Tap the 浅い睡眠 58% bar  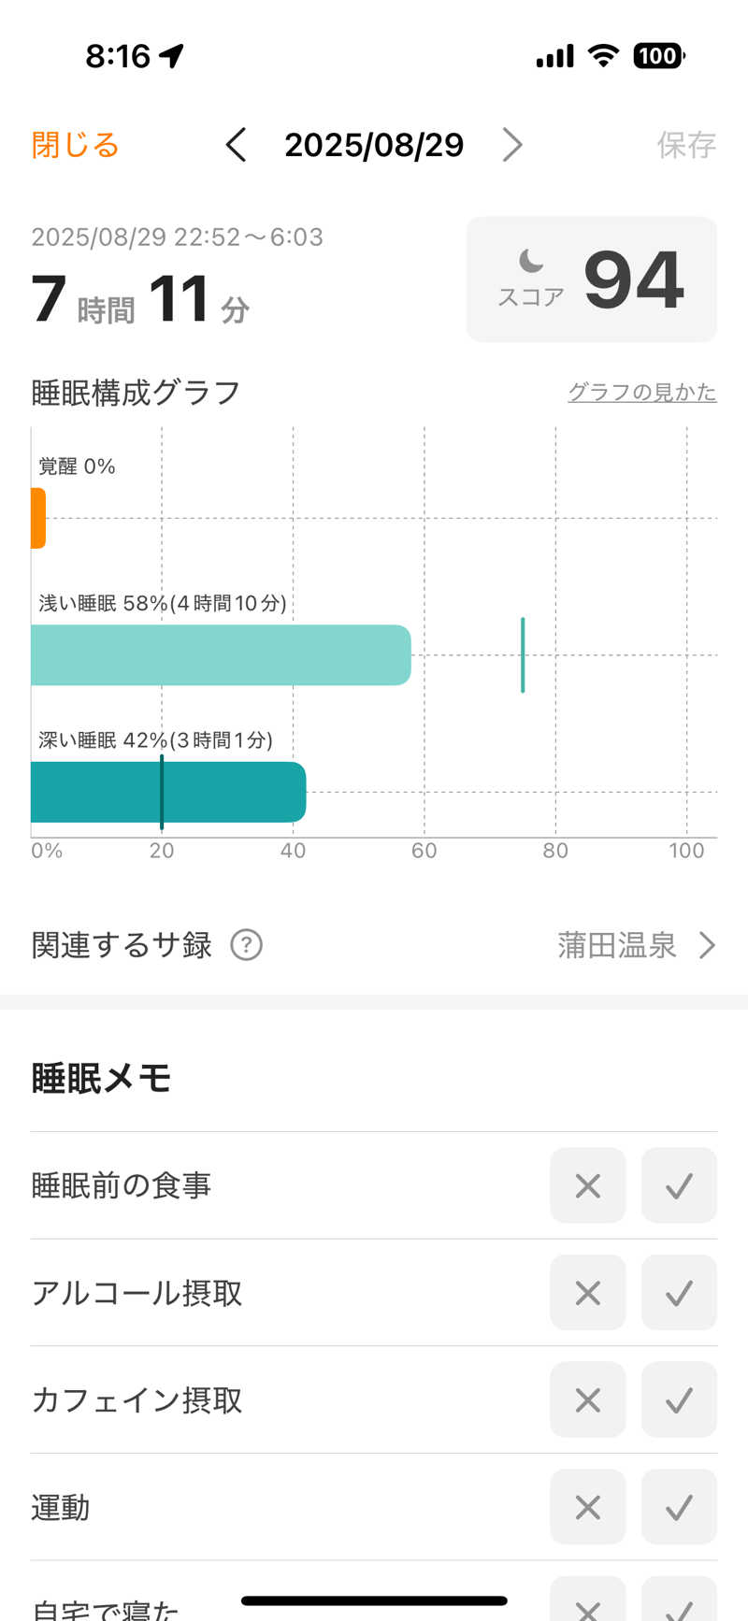click(221, 654)
